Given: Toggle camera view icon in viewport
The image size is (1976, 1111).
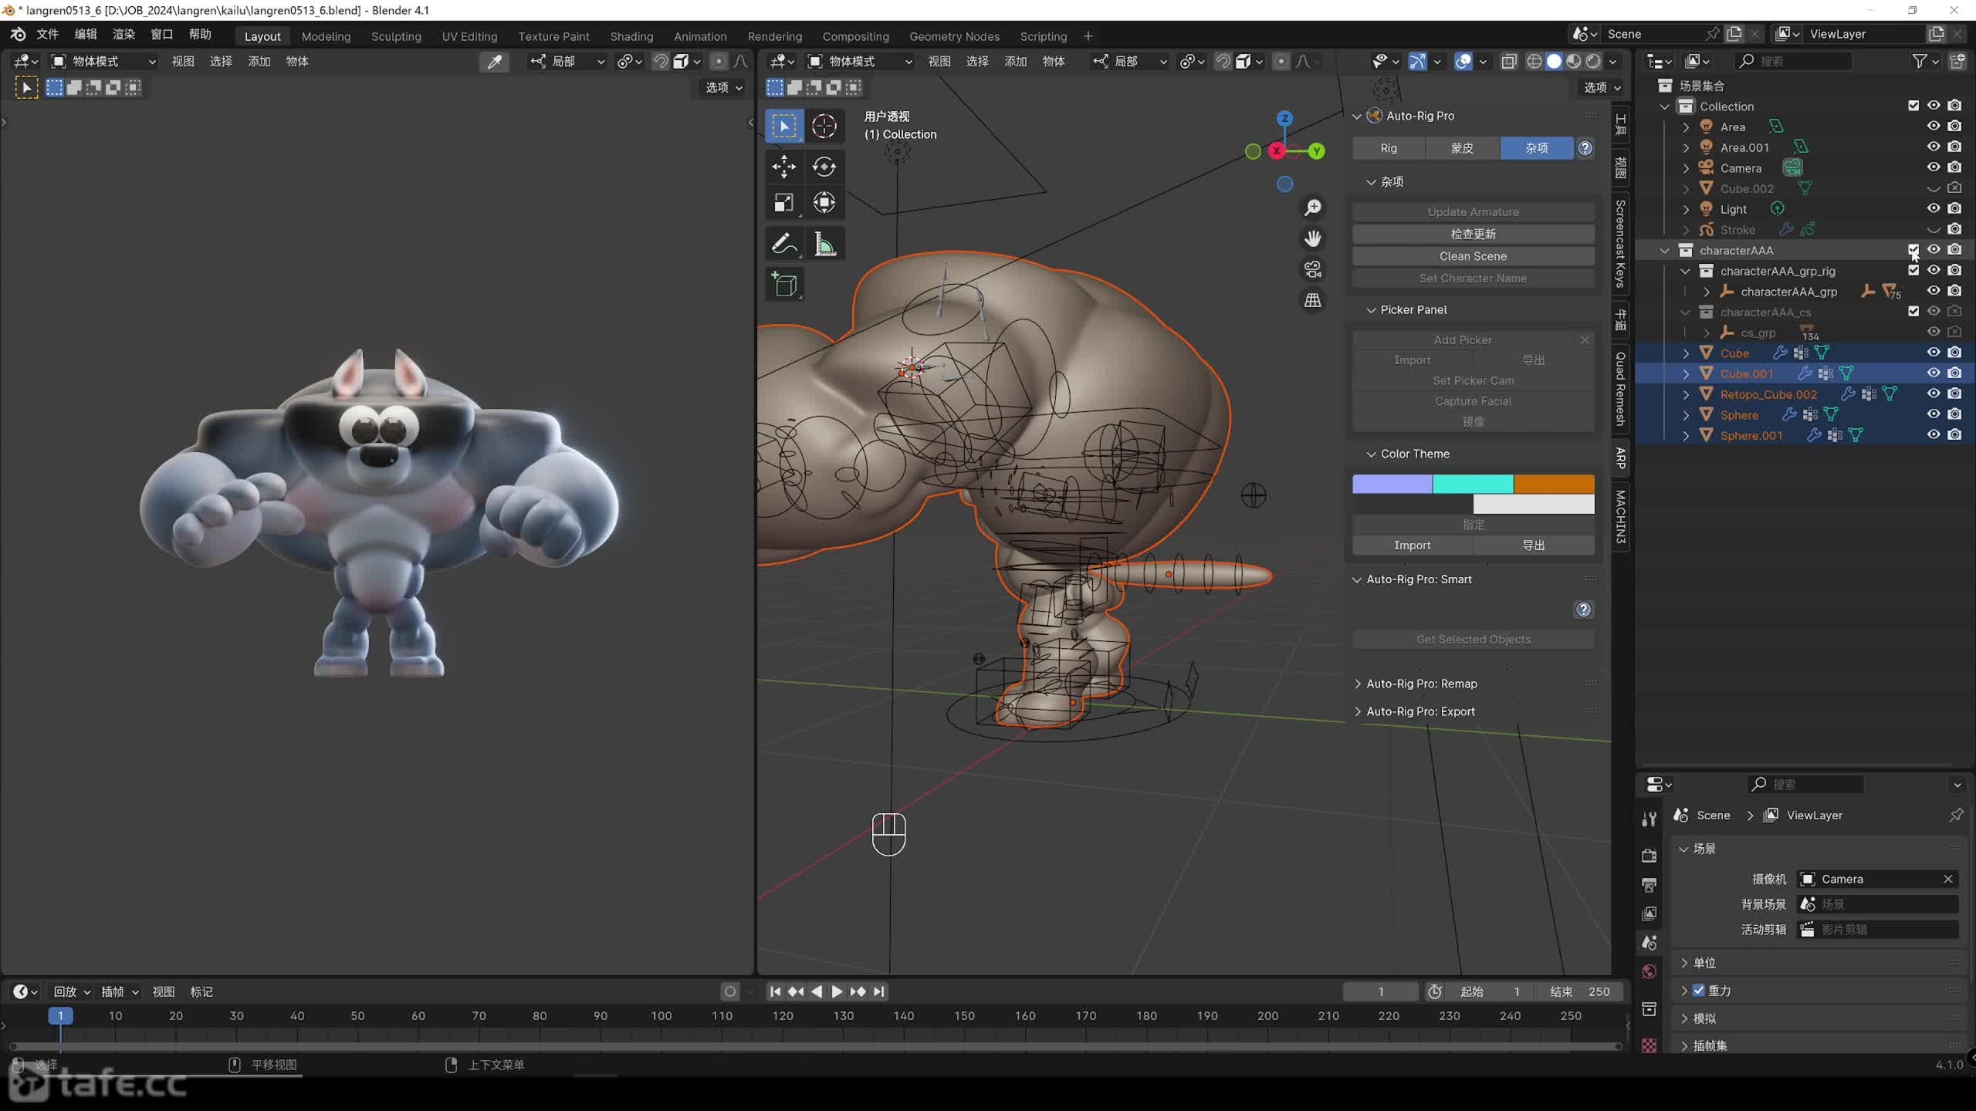Looking at the screenshot, I should click(x=1312, y=269).
